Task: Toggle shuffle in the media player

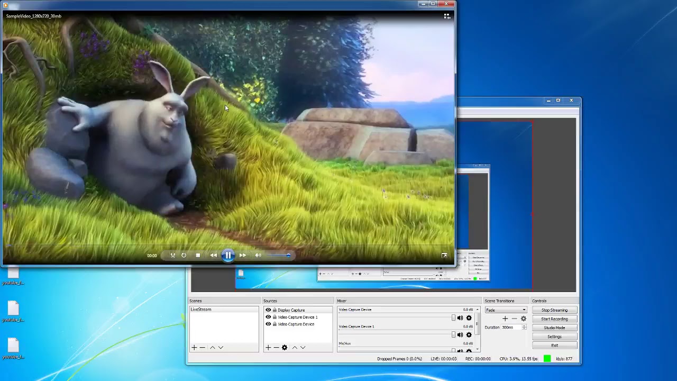Action: (172, 255)
